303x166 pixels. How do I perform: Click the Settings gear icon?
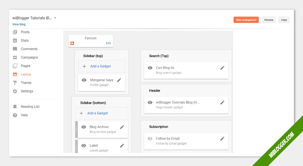15,91
